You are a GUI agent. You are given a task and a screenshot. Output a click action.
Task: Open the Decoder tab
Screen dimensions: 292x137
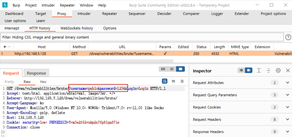164,14
